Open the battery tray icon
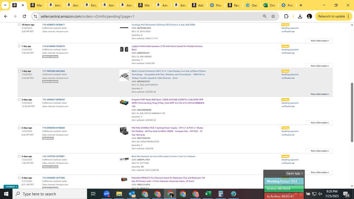The width and height of the screenshot is (354, 199). pyautogui.click(x=308, y=194)
